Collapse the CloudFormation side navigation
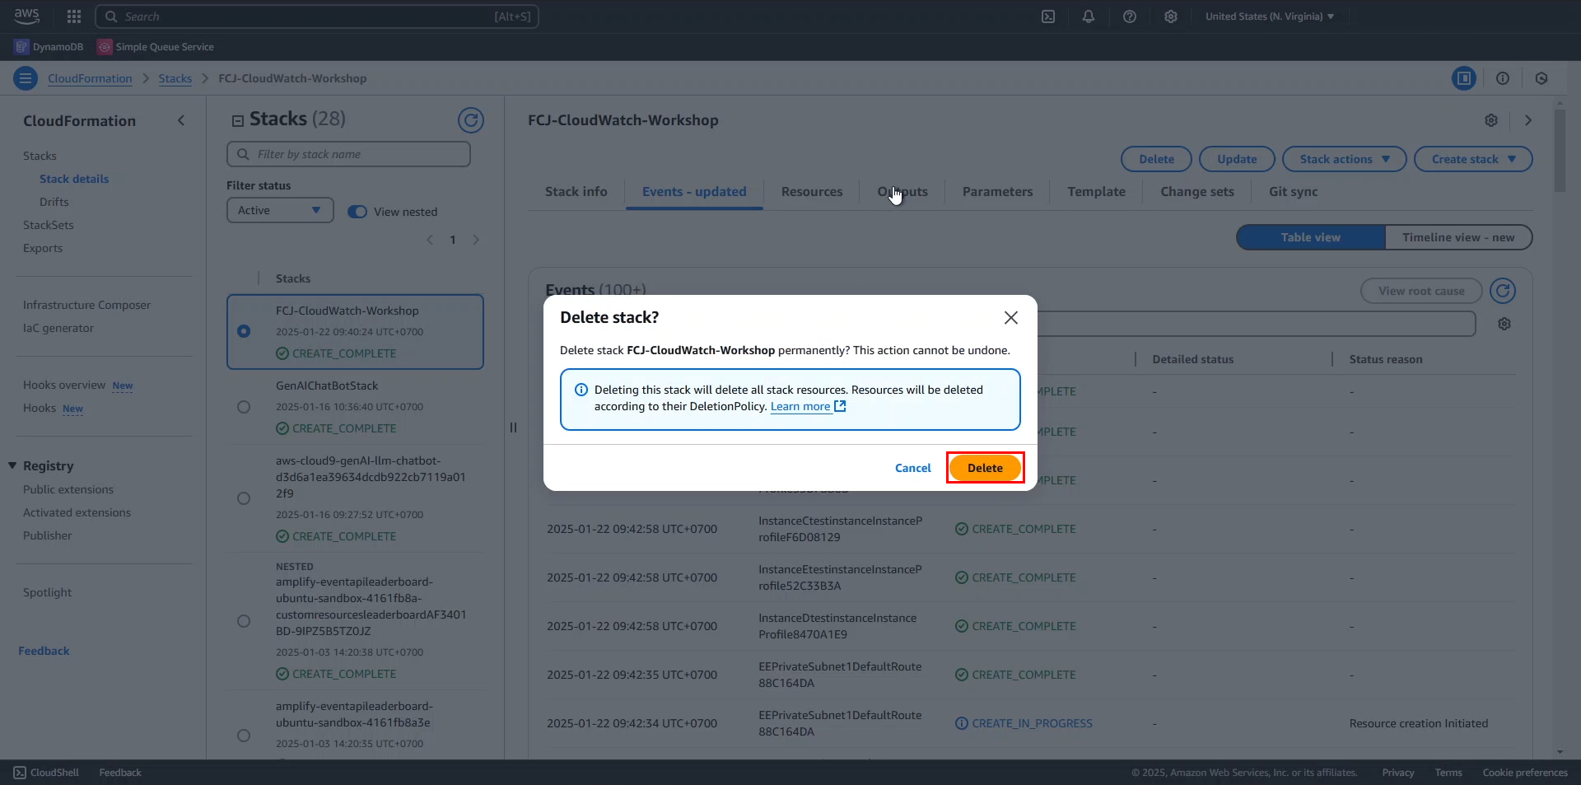This screenshot has height=785, width=1581. coord(181,121)
